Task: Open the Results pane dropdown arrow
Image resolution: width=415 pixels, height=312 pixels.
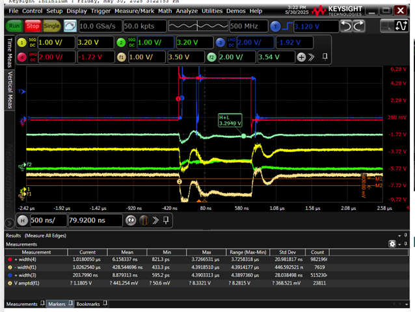Action: click(x=399, y=235)
